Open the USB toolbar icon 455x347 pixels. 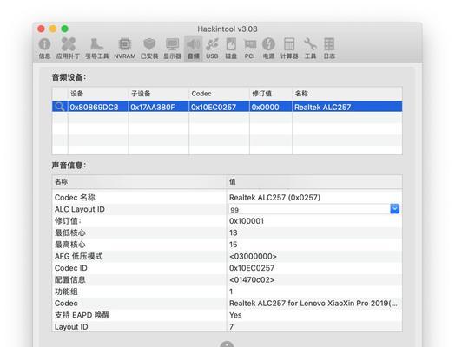click(212, 48)
